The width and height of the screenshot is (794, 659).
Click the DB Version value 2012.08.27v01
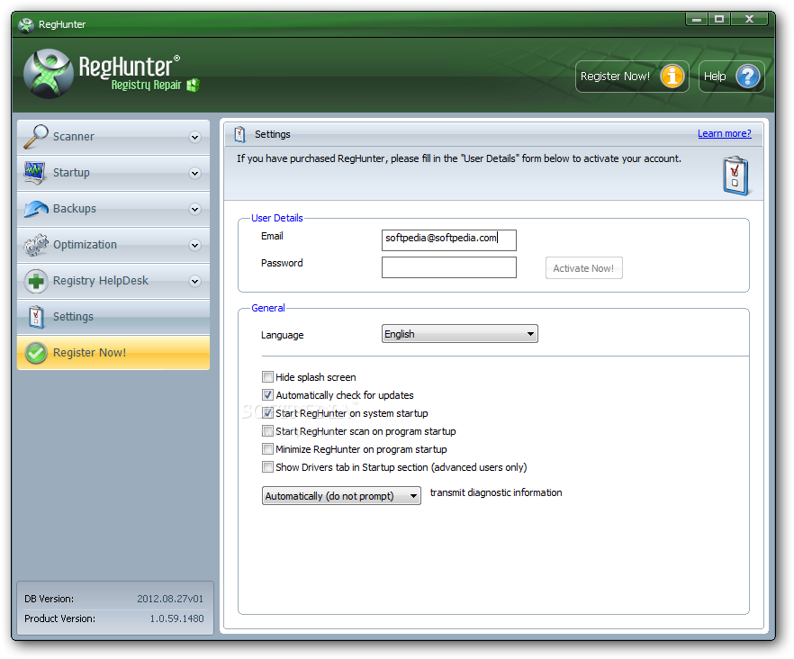tap(170, 599)
